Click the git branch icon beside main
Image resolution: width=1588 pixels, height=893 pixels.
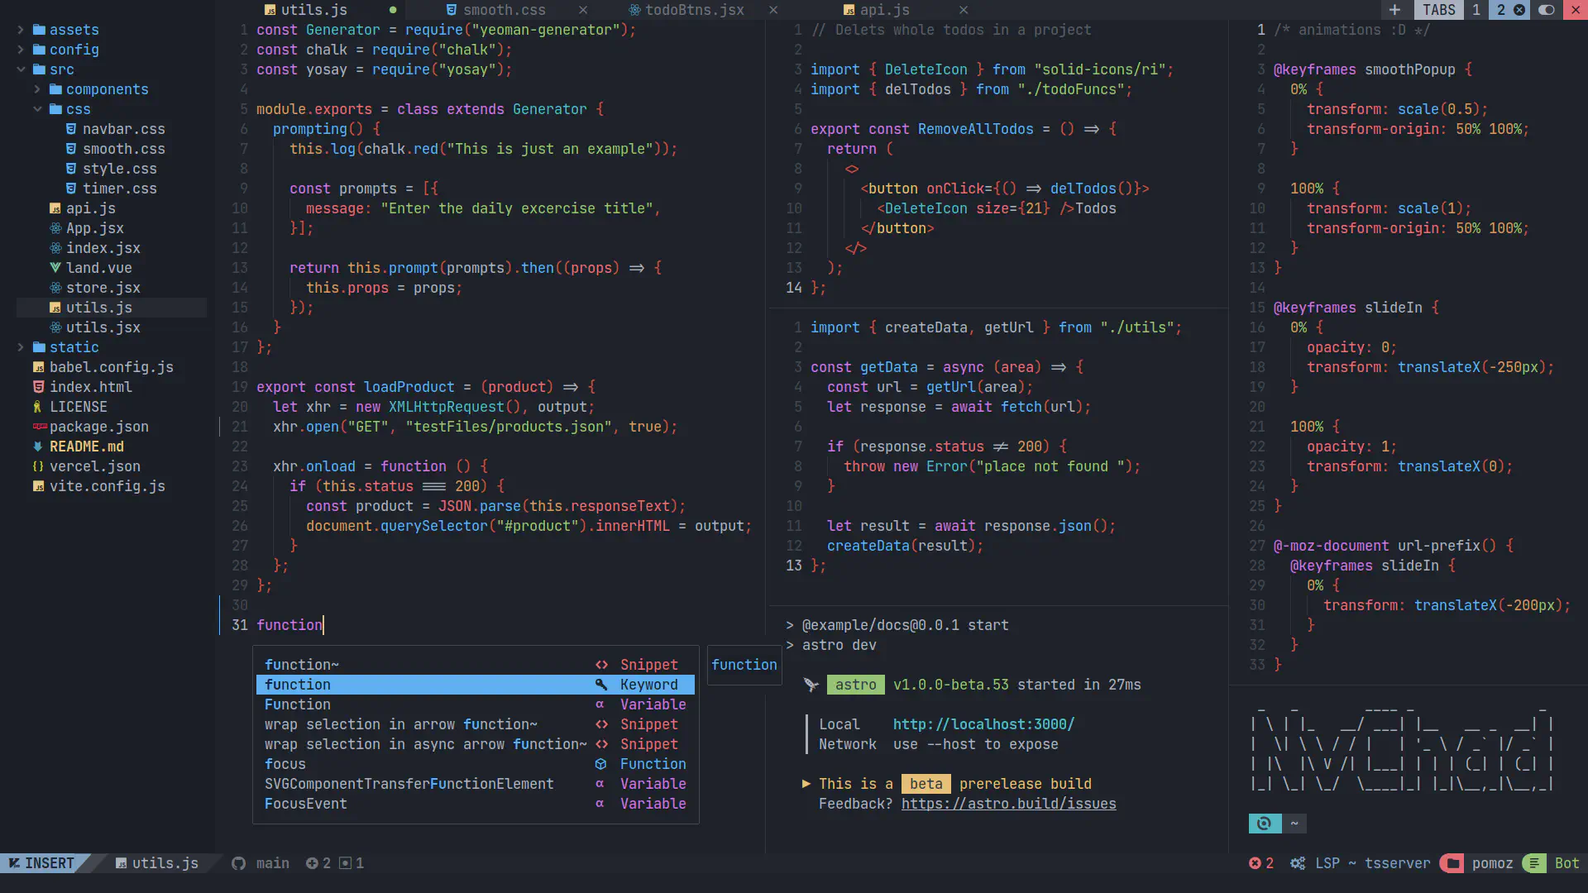237,863
